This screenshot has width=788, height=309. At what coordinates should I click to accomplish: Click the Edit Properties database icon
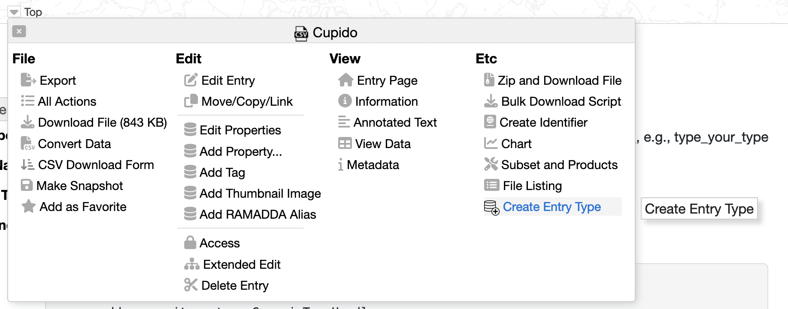tap(190, 129)
